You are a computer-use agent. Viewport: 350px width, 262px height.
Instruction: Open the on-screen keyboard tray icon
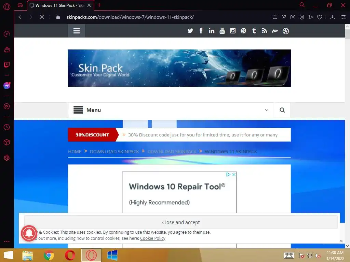pos(289,255)
